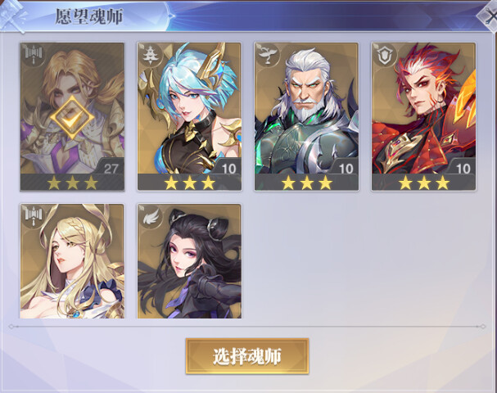Click level 27 badge on selected card
Viewport: 497px width, 393px height.
point(111,169)
